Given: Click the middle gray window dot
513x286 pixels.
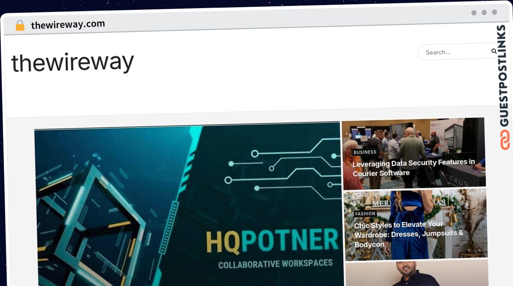Looking at the screenshot, I should point(484,12).
